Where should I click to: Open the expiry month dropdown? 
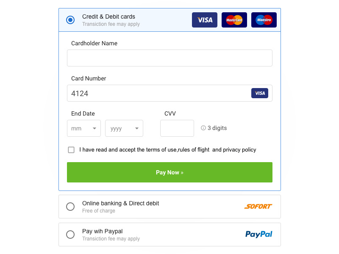click(x=84, y=128)
